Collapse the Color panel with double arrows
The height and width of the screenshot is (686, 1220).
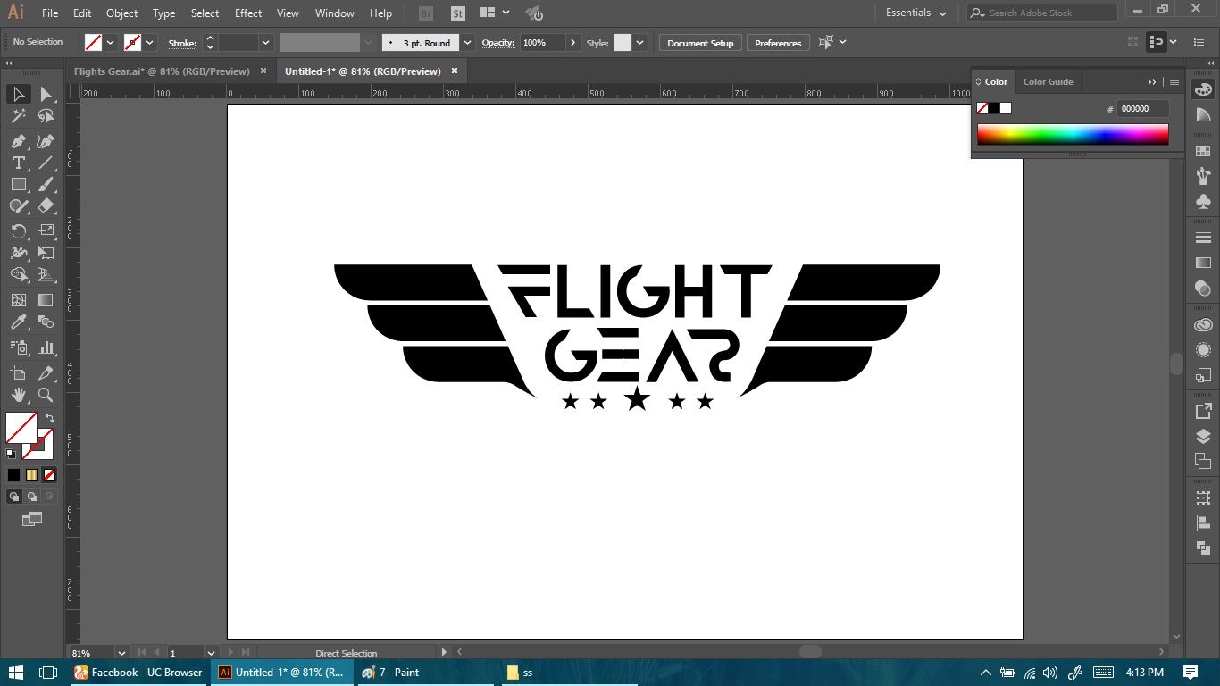[1152, 82]
